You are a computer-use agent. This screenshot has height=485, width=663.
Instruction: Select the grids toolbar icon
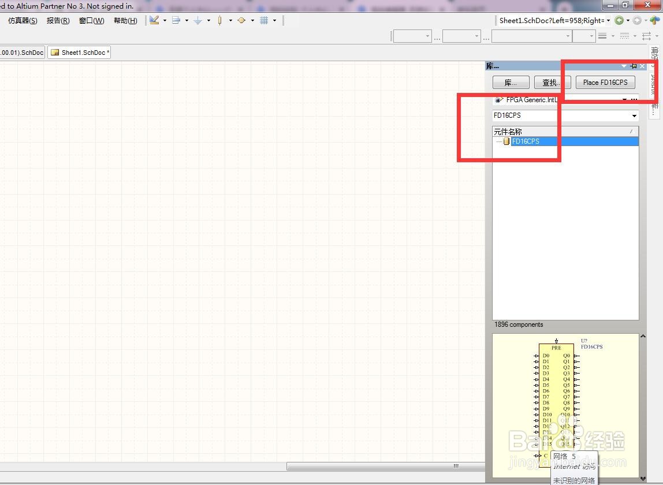click(264, 20)
